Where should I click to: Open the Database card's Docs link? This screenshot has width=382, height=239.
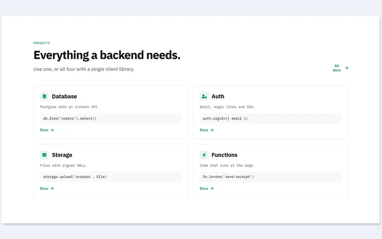point(47,130)
